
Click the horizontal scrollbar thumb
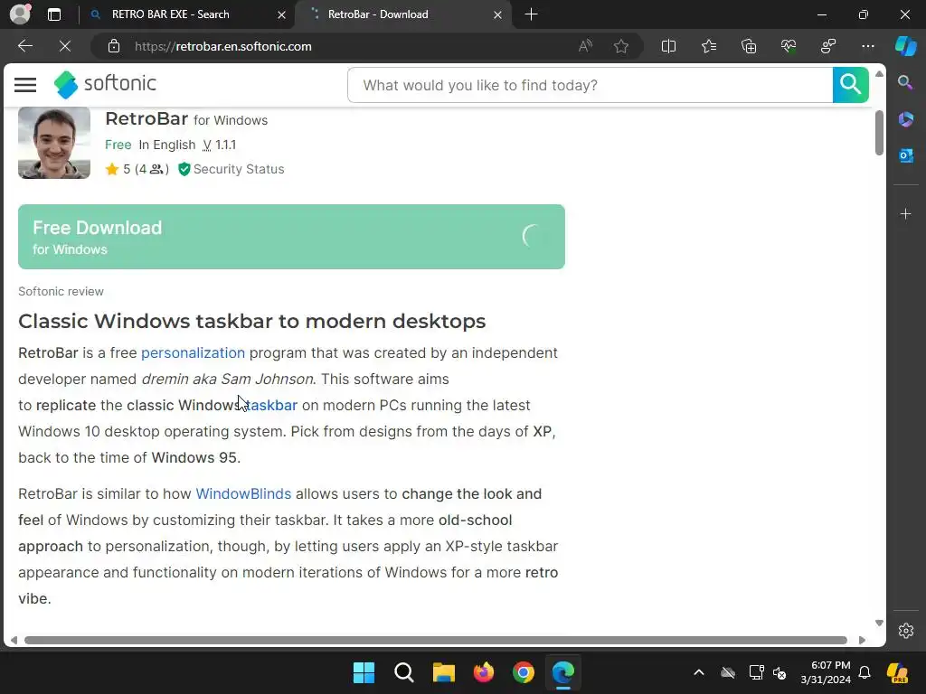[x=436, y=641]
